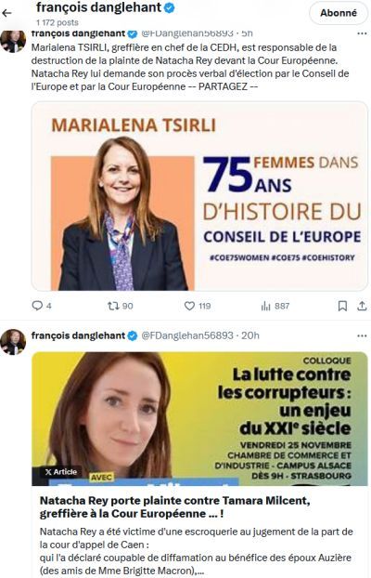This screenshot has width=371, height=578.
Task: Open avatar beside the first post
Action: coord(13,41)
